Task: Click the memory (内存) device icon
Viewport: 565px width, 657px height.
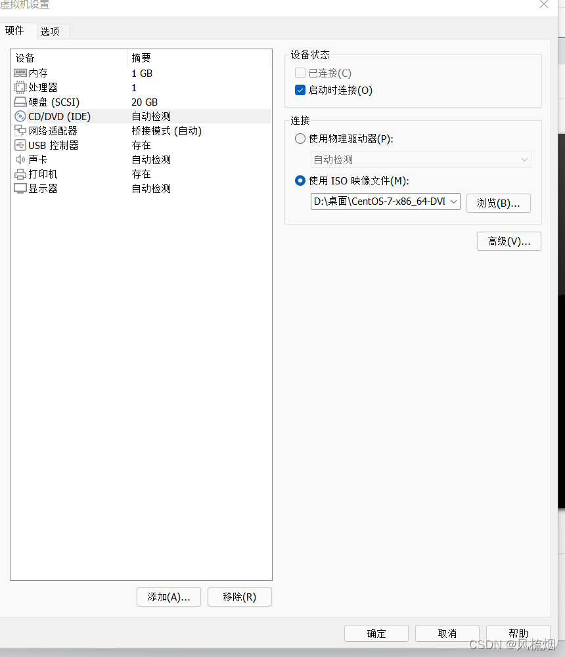Action: (x=20, y=74)
